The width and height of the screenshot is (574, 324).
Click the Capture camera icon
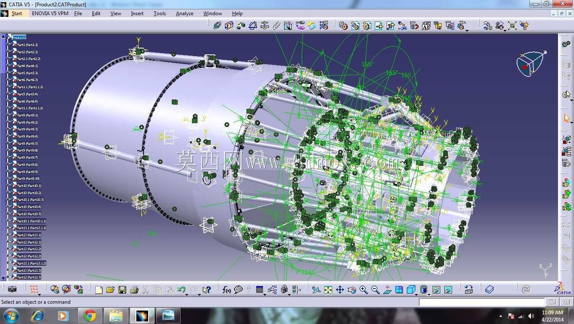[12, 290]
